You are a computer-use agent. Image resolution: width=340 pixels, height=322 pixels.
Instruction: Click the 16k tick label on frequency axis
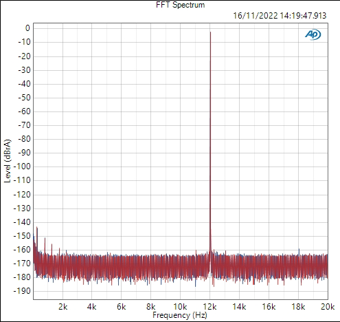(269, 307)
